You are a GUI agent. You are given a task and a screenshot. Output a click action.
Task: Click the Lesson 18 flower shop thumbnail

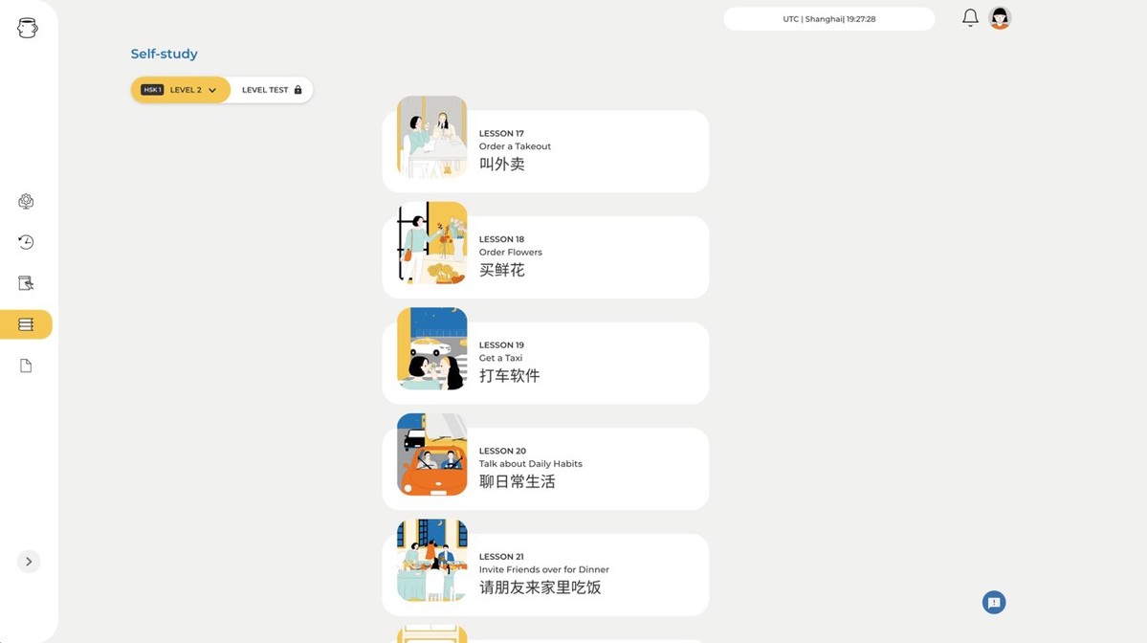click(x=431, y=243)
